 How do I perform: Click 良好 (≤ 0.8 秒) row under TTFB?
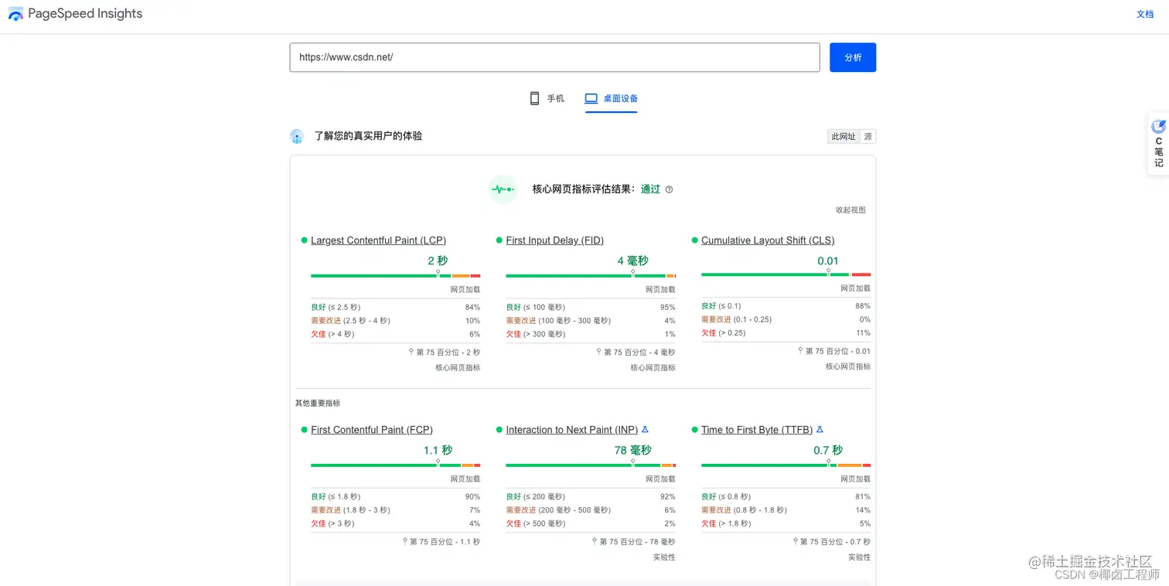[x=786, y=496]
